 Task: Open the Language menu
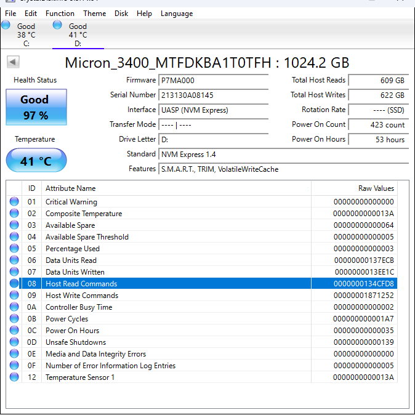[x=177, y=14]
